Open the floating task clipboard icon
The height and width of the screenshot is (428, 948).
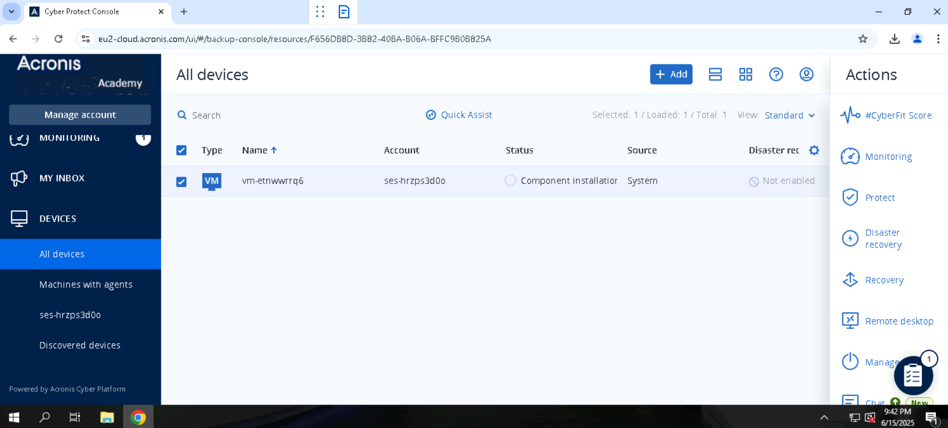pos(913,375)
